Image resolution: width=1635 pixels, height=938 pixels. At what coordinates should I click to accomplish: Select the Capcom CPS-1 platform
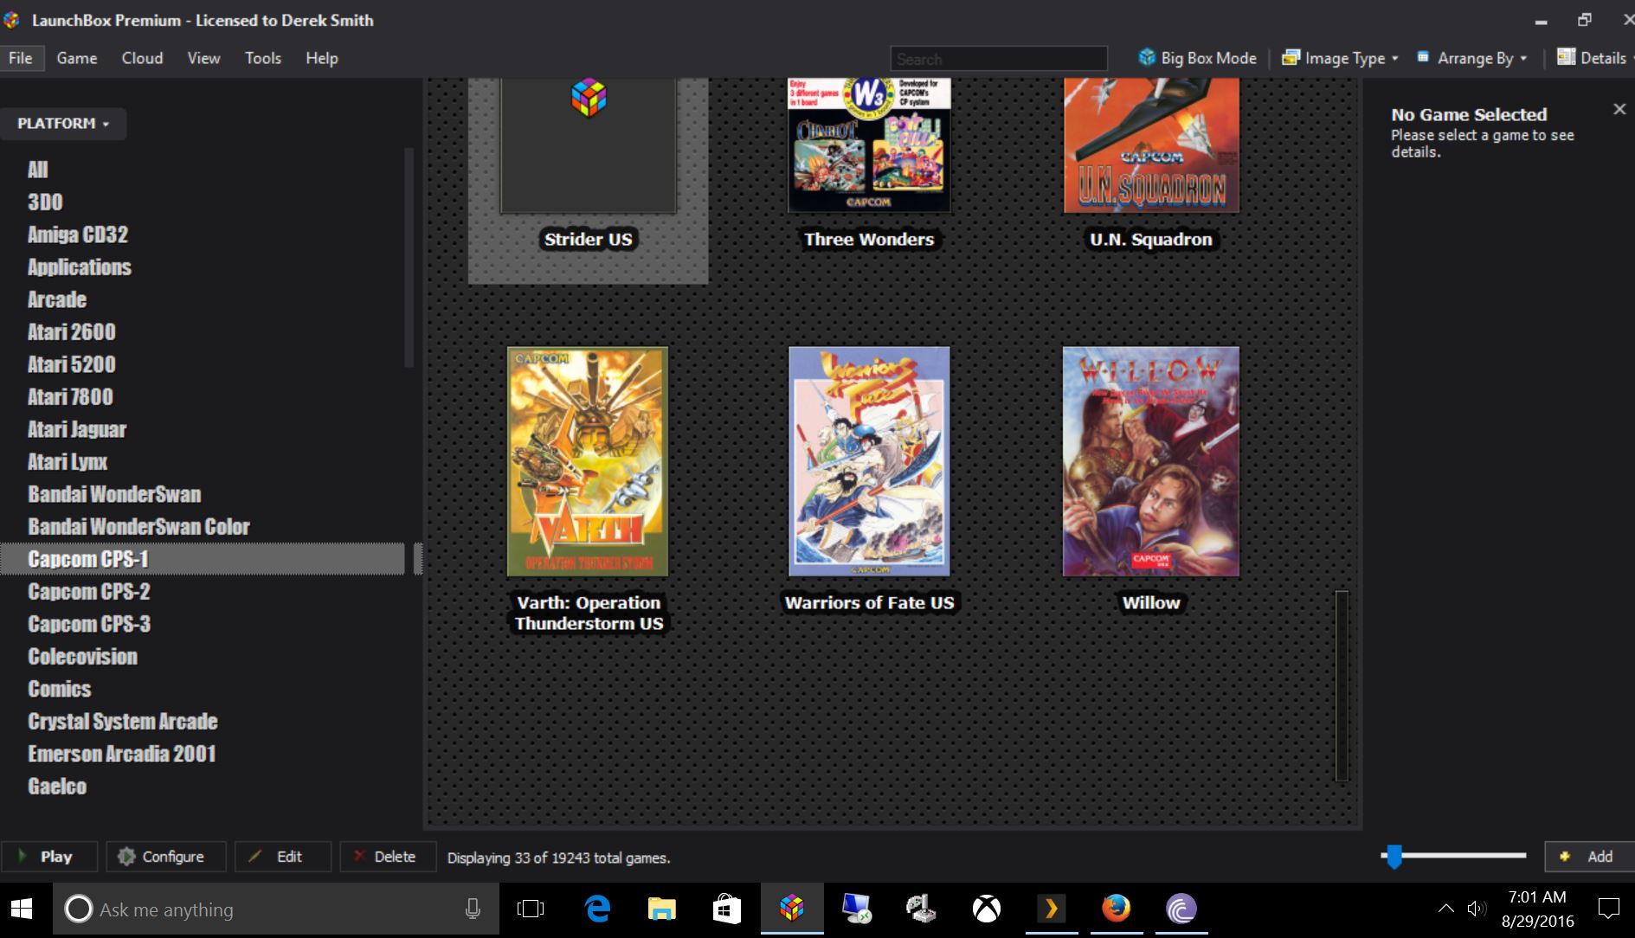pyautogui.click(x=203, y=559)
